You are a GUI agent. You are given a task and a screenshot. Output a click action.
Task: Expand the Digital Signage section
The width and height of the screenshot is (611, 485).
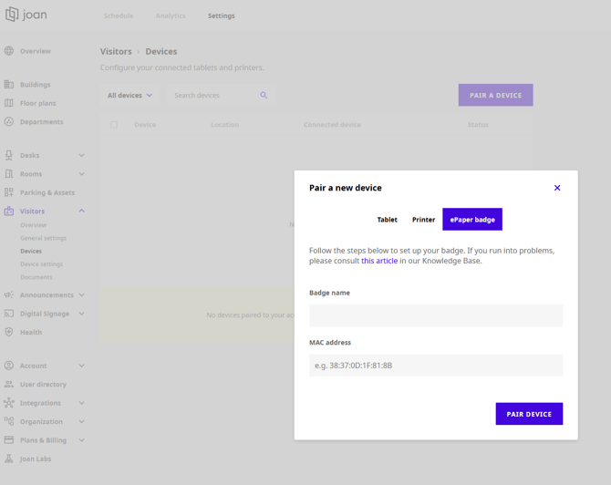click(x=81, y=314)
